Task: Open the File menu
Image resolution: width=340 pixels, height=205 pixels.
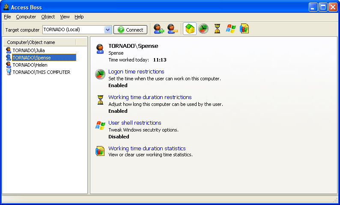Action: 7,17
